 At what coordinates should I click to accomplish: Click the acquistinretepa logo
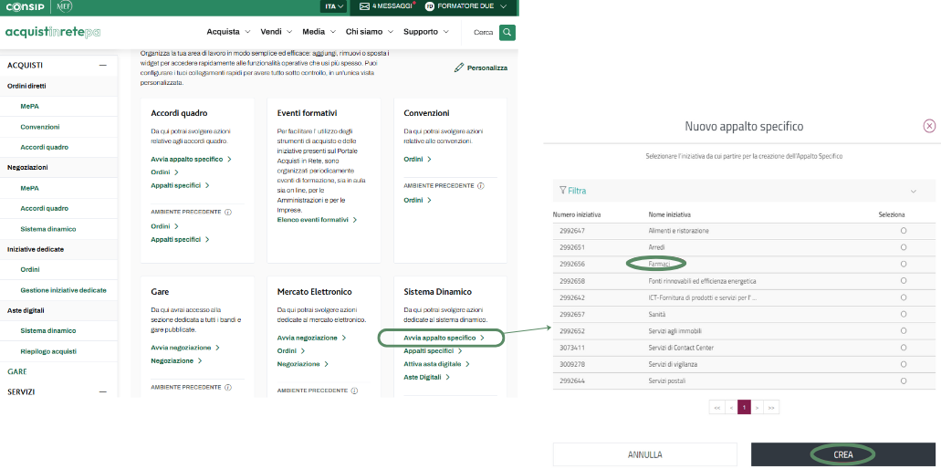(x=53, y=32)
